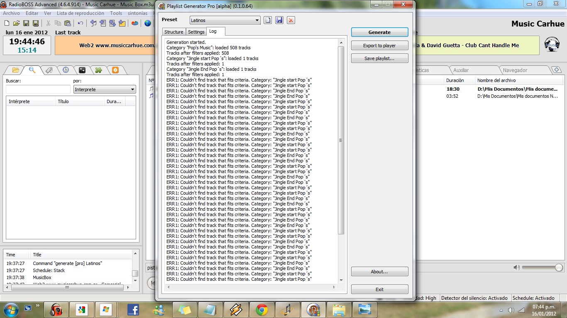Open the mixer panel tab

(x=82, y=70)
